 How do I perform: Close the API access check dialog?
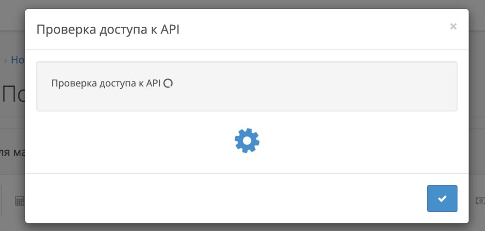pyautogui.click(x=453, y=27)
